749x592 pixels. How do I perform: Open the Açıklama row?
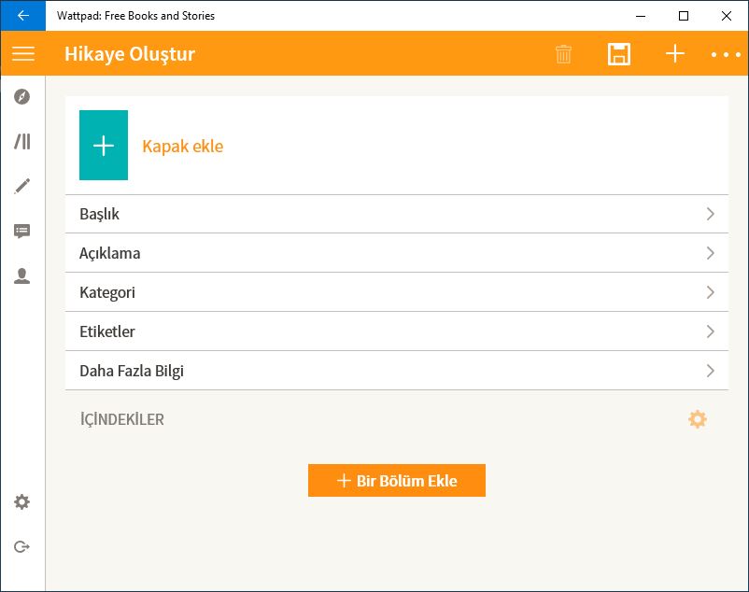pos(397,253)
